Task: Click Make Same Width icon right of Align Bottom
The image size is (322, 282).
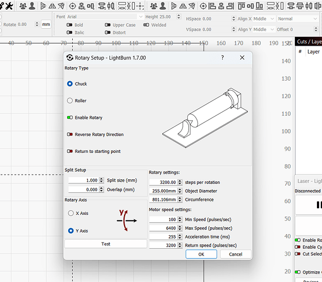Action: [271, 6]
